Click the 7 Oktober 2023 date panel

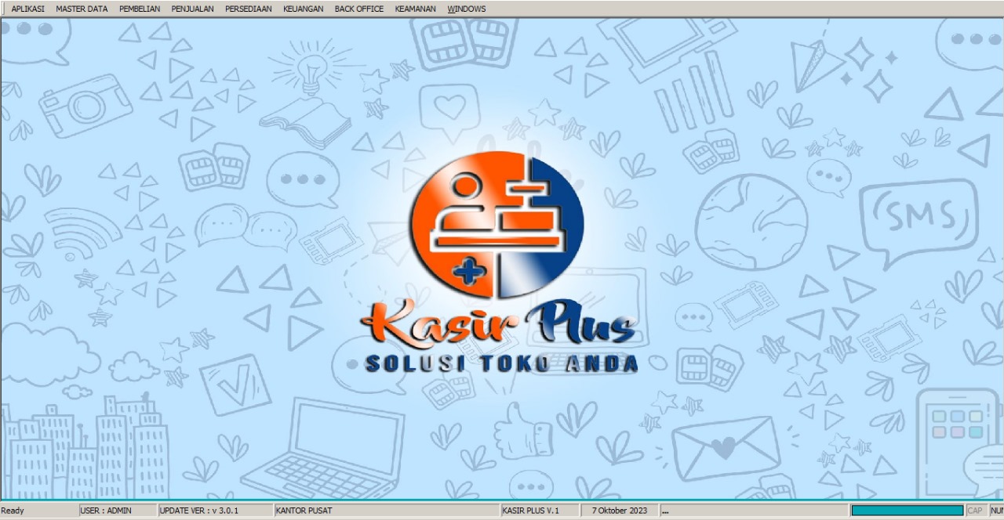tap(619, 511)
